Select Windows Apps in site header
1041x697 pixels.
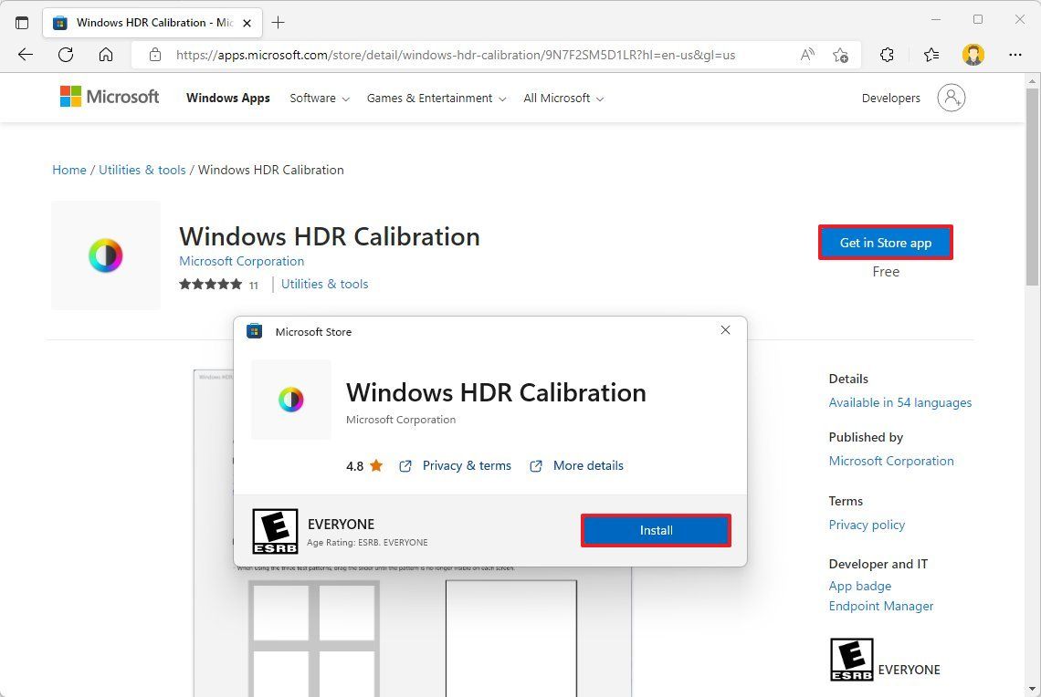[x=227, y=99]
